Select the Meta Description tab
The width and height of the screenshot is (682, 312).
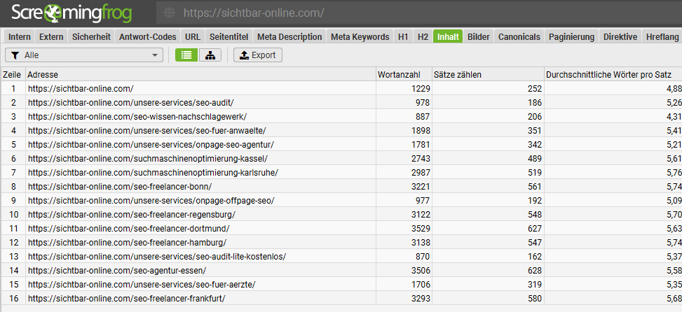[289, 37]
